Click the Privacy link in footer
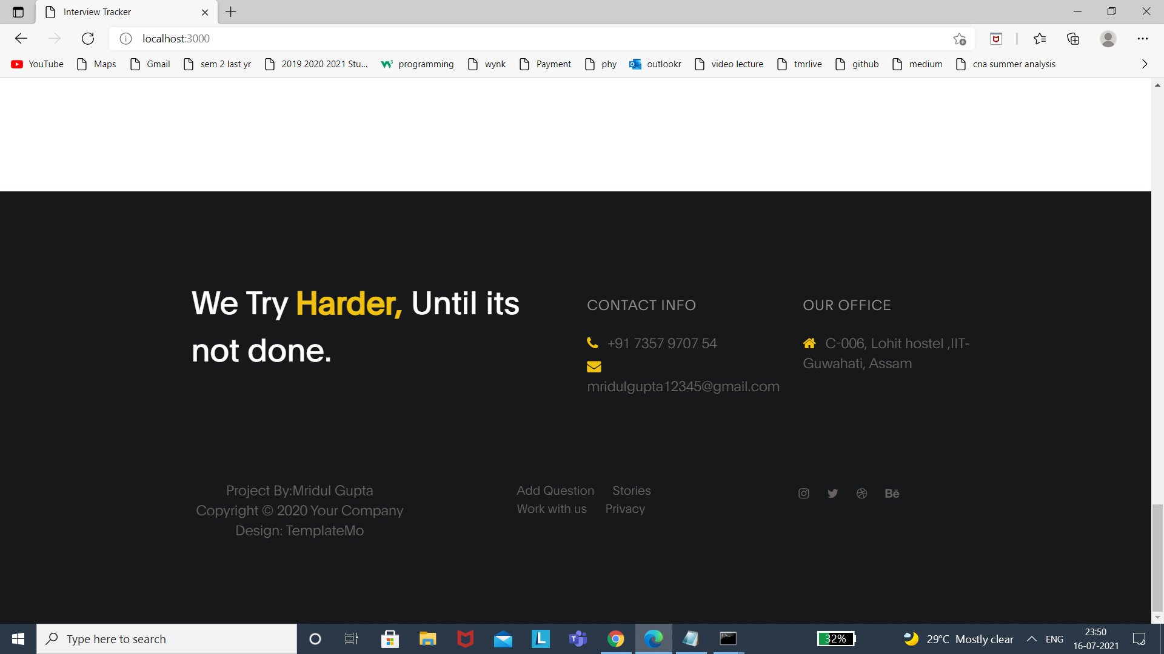The width and height of the screenshot is (1164, 654). tap(625, 509)
